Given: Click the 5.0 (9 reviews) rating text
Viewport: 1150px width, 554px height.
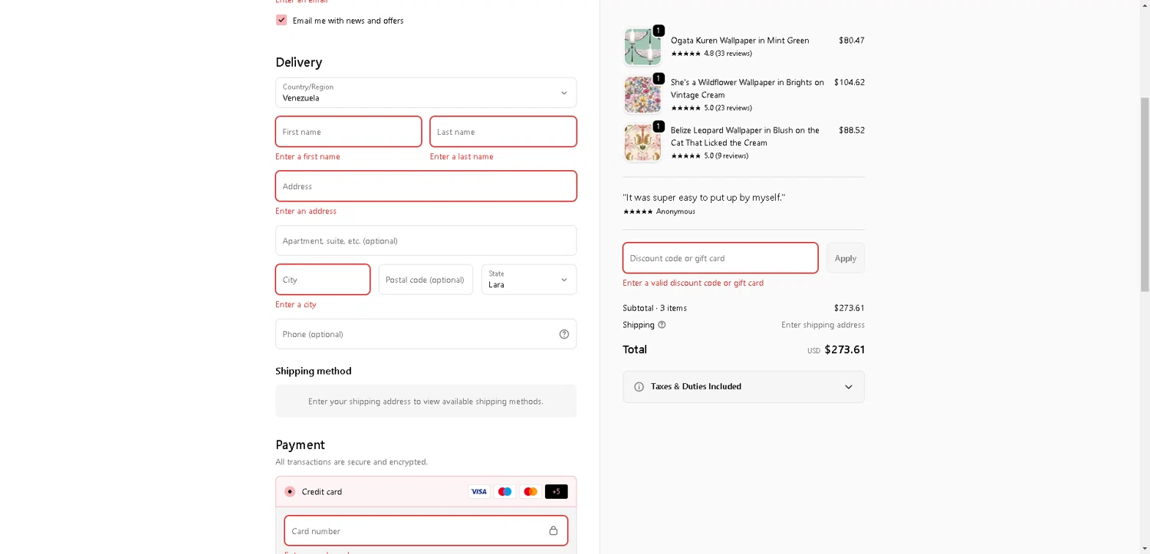Looking at the screenshot, I should coord(726,156).
